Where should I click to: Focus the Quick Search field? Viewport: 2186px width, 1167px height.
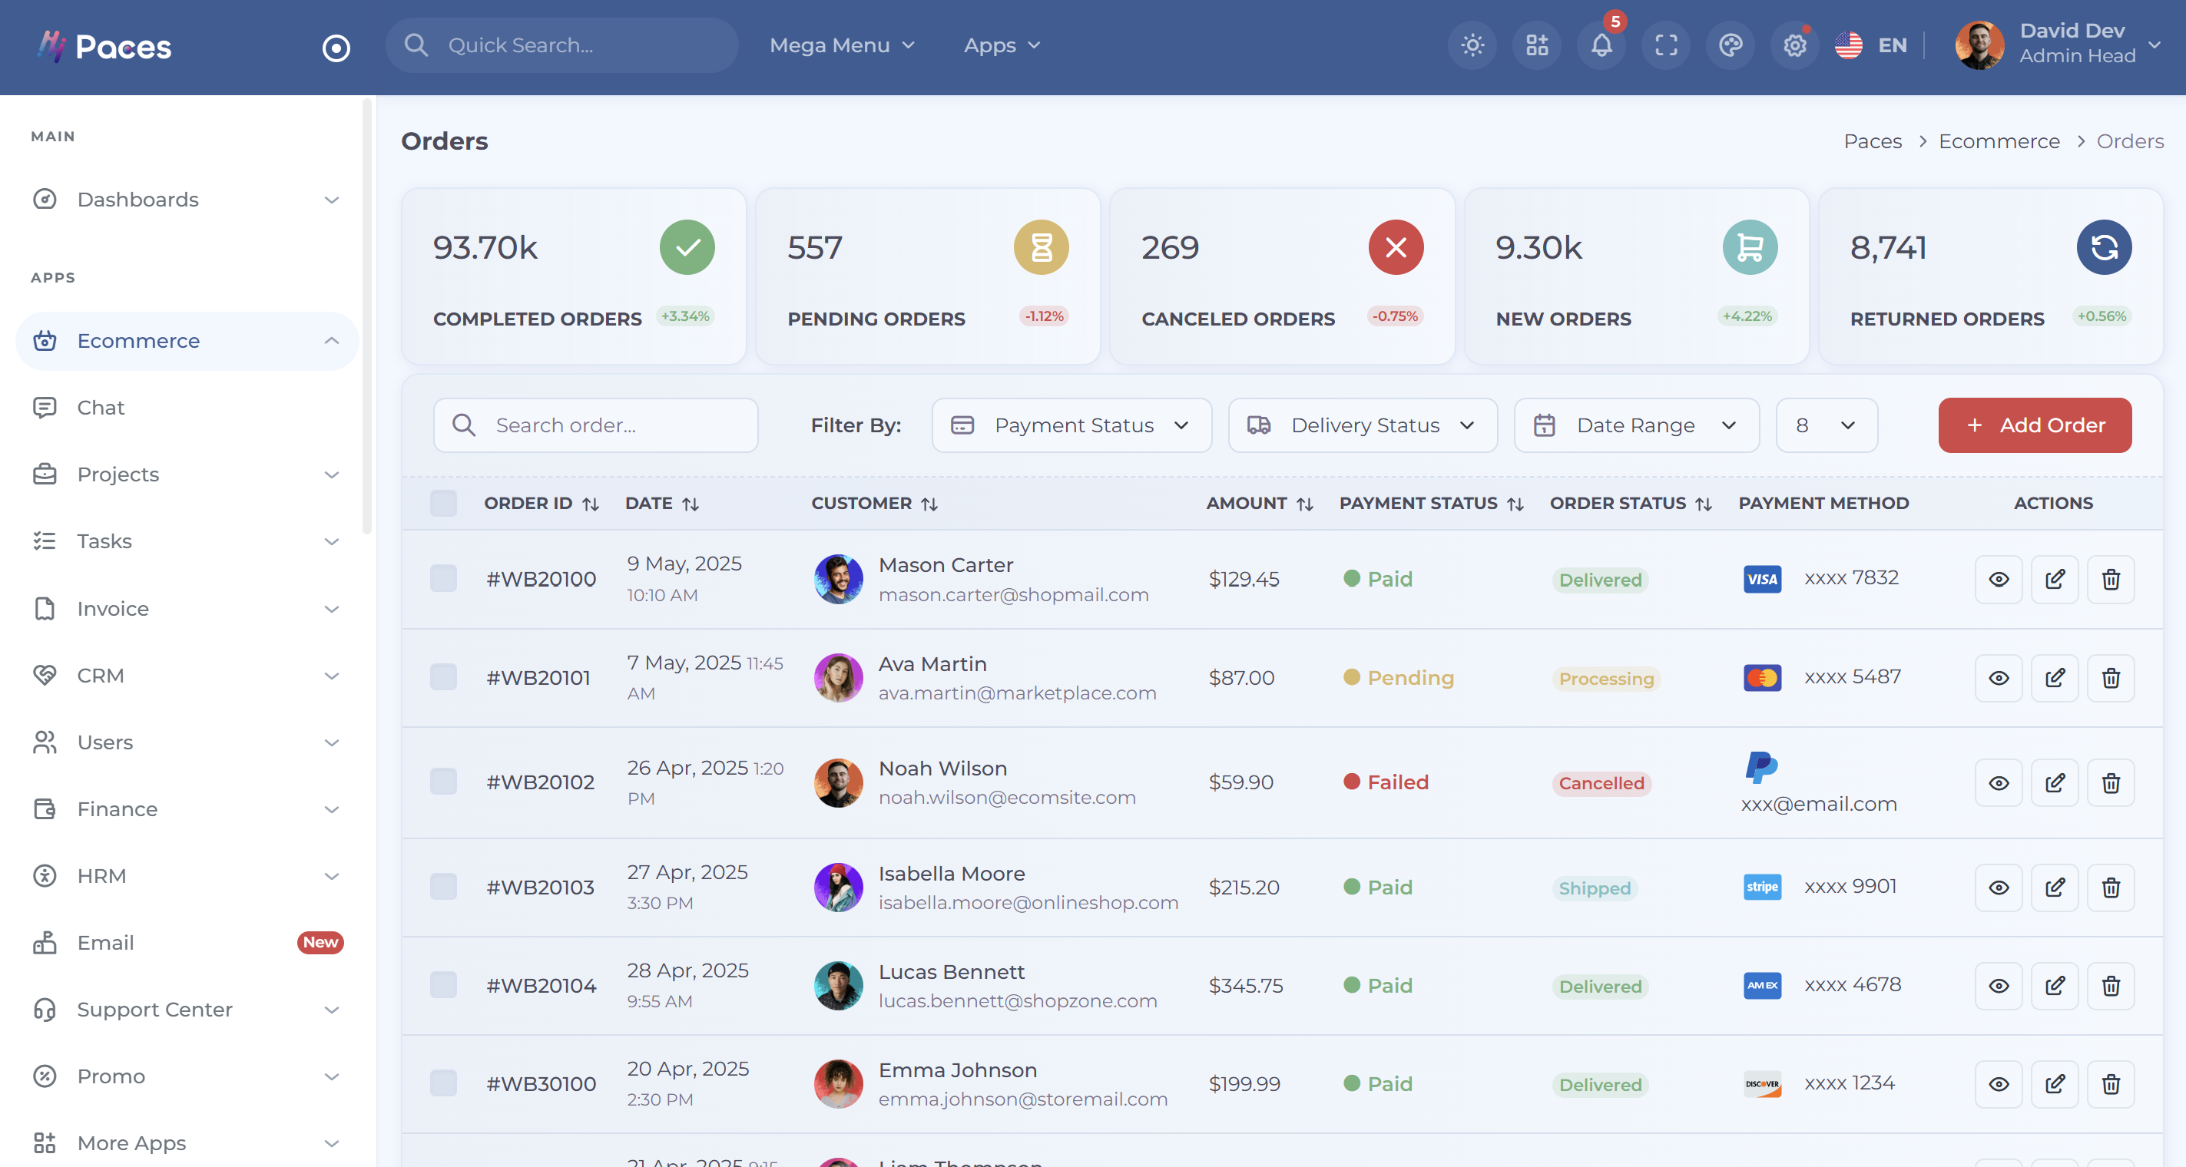tap(561, 45)
